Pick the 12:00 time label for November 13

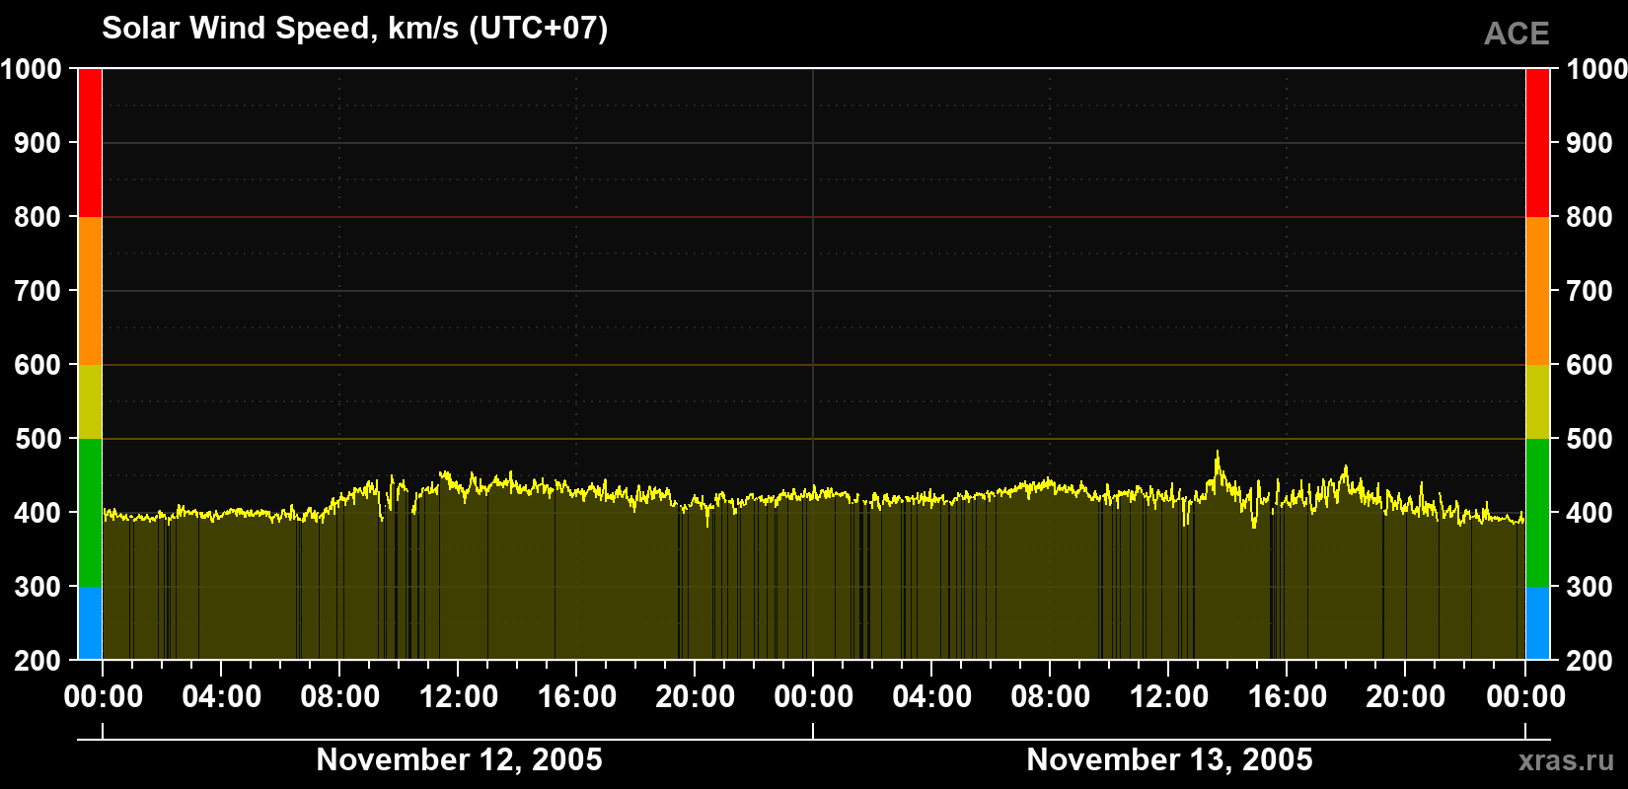point(1169,697)
